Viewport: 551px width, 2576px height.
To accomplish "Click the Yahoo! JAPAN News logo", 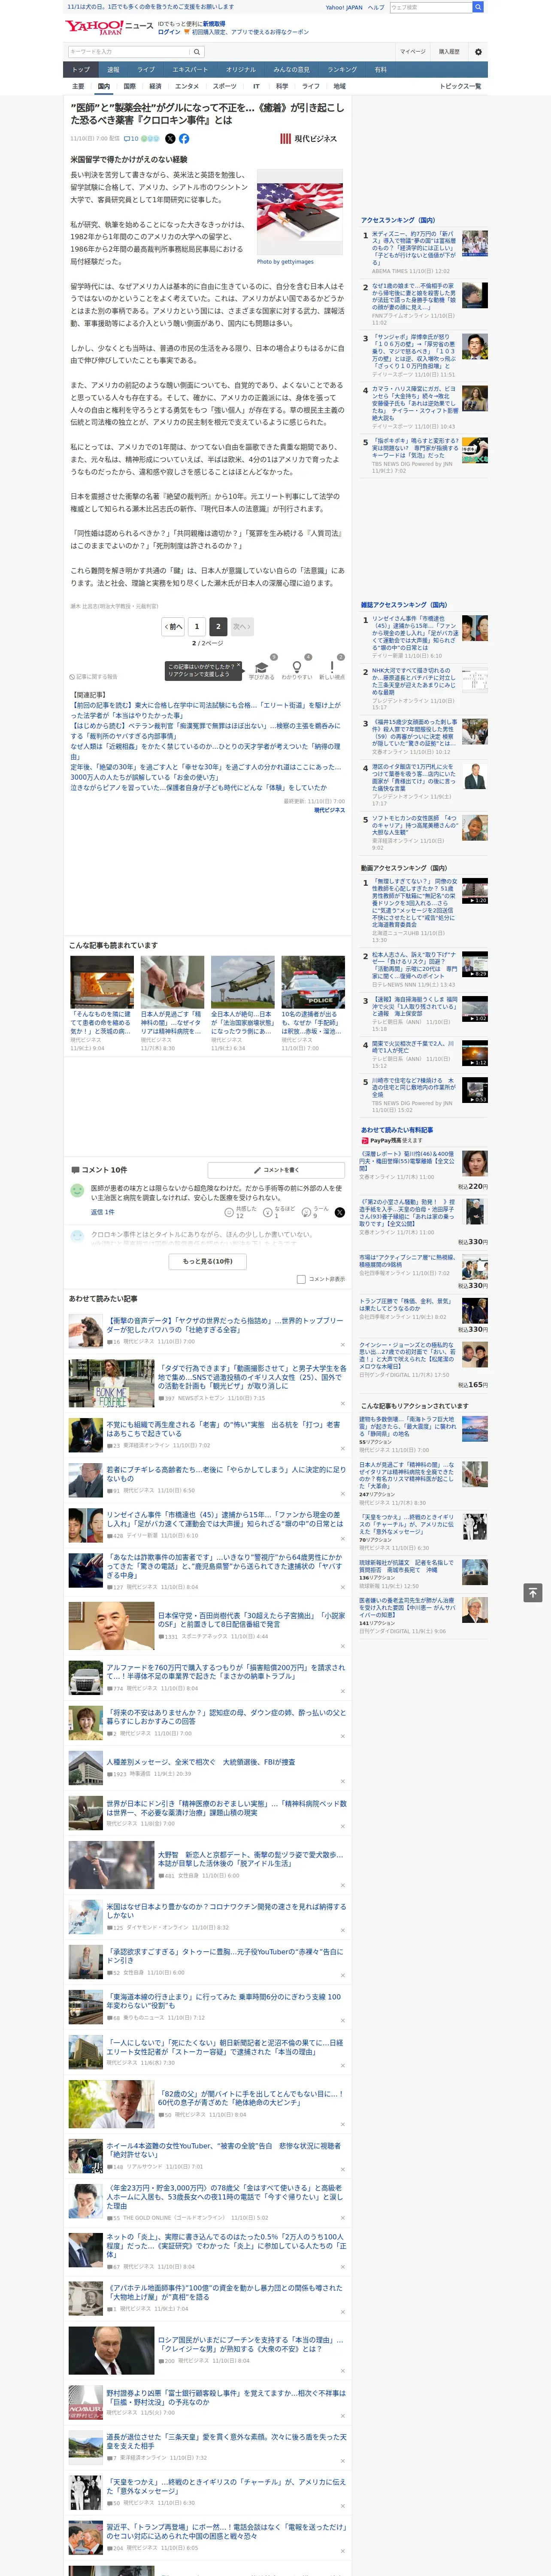I will (x=109, y=27).
